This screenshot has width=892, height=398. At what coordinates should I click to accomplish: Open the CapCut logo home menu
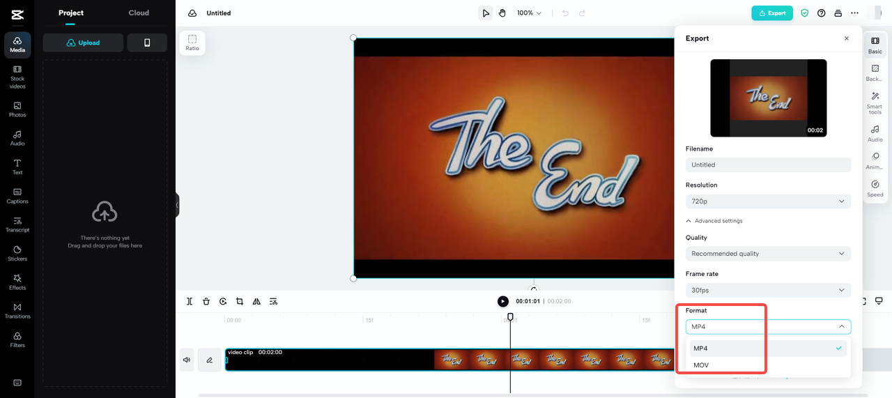coord(17,13)
